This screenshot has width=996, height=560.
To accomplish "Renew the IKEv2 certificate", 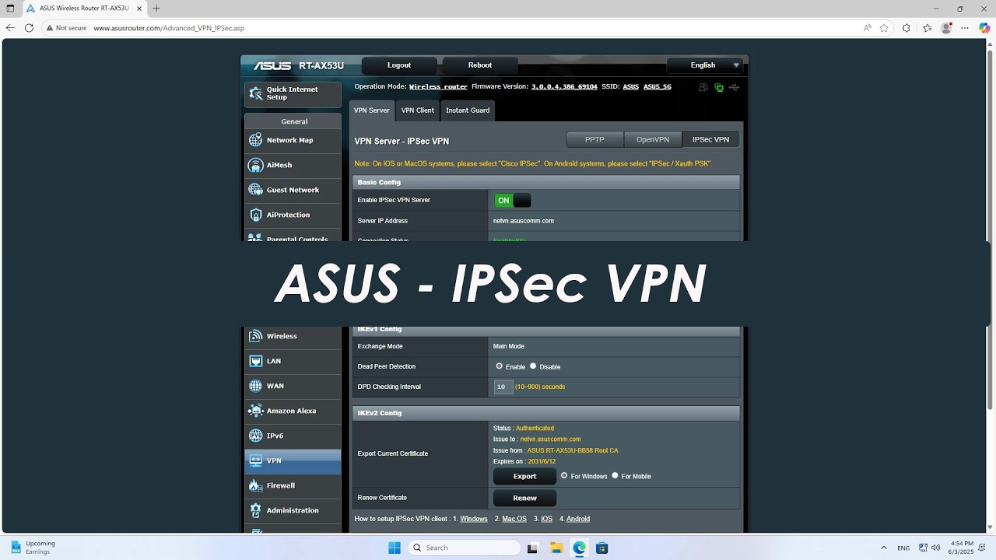I will [x=524, y=498].
